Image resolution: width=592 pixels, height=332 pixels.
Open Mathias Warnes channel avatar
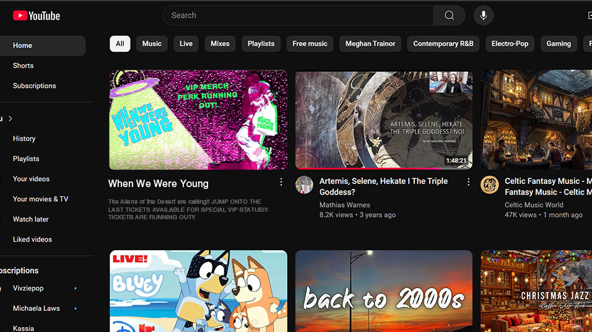(x=304, y=185)
